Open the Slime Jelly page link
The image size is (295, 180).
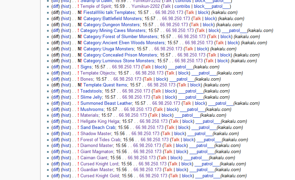pos(91,97)
